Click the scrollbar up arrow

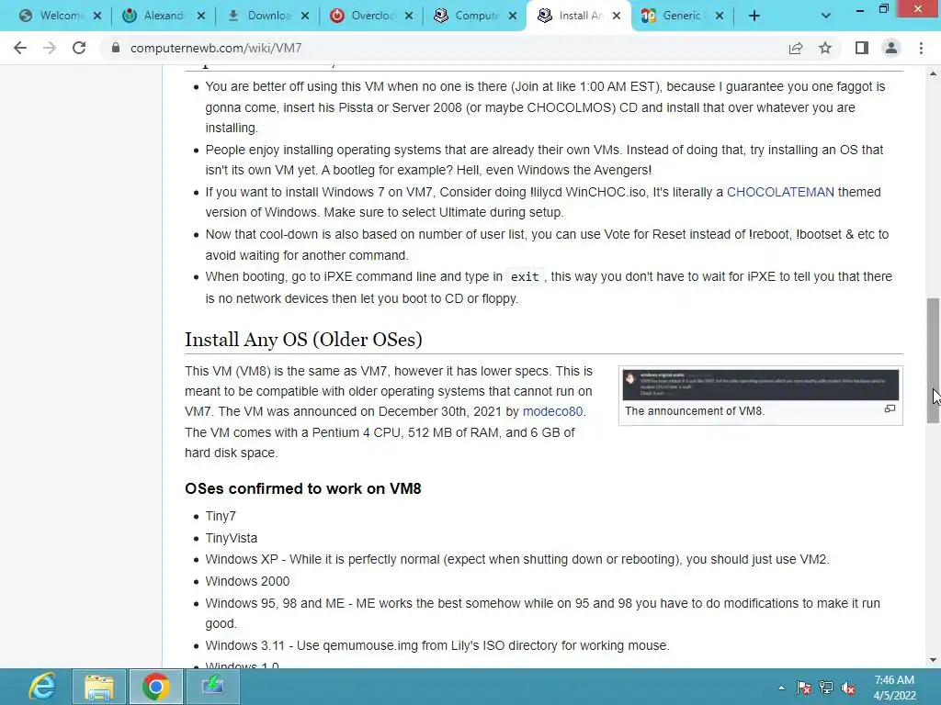pyautogui.click(x=933, y=73)
